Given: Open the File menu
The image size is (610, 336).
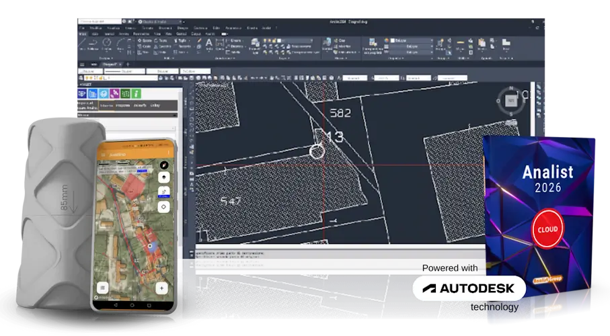Looking at the screenshot, I should click(81, 28).
